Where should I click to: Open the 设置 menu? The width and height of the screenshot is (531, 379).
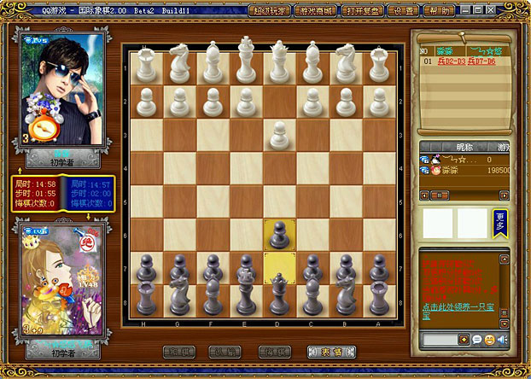tap(403, 11)
